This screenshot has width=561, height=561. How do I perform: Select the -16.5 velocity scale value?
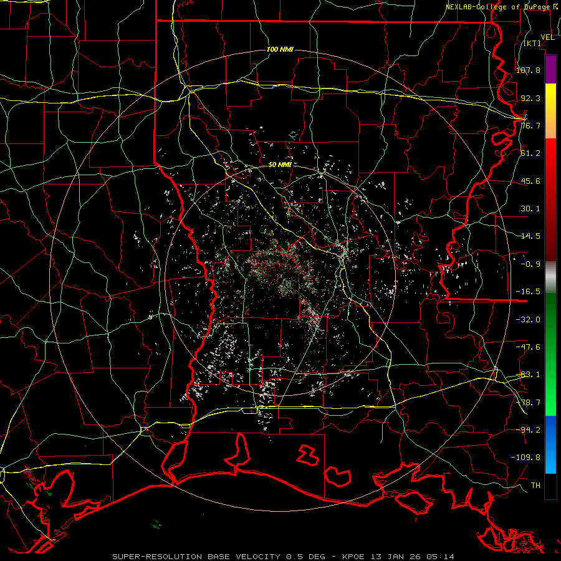[528, 292]
